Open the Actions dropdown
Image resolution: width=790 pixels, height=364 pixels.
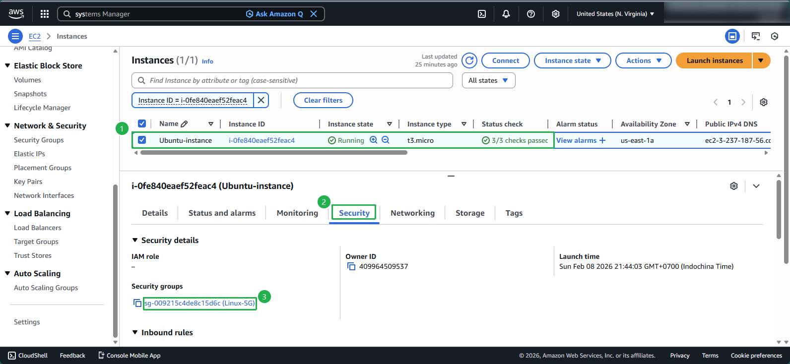coord(644,61)
